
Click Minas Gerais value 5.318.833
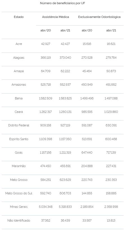click(65, 207)
